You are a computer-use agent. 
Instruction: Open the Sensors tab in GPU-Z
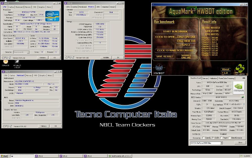point(205,78)
